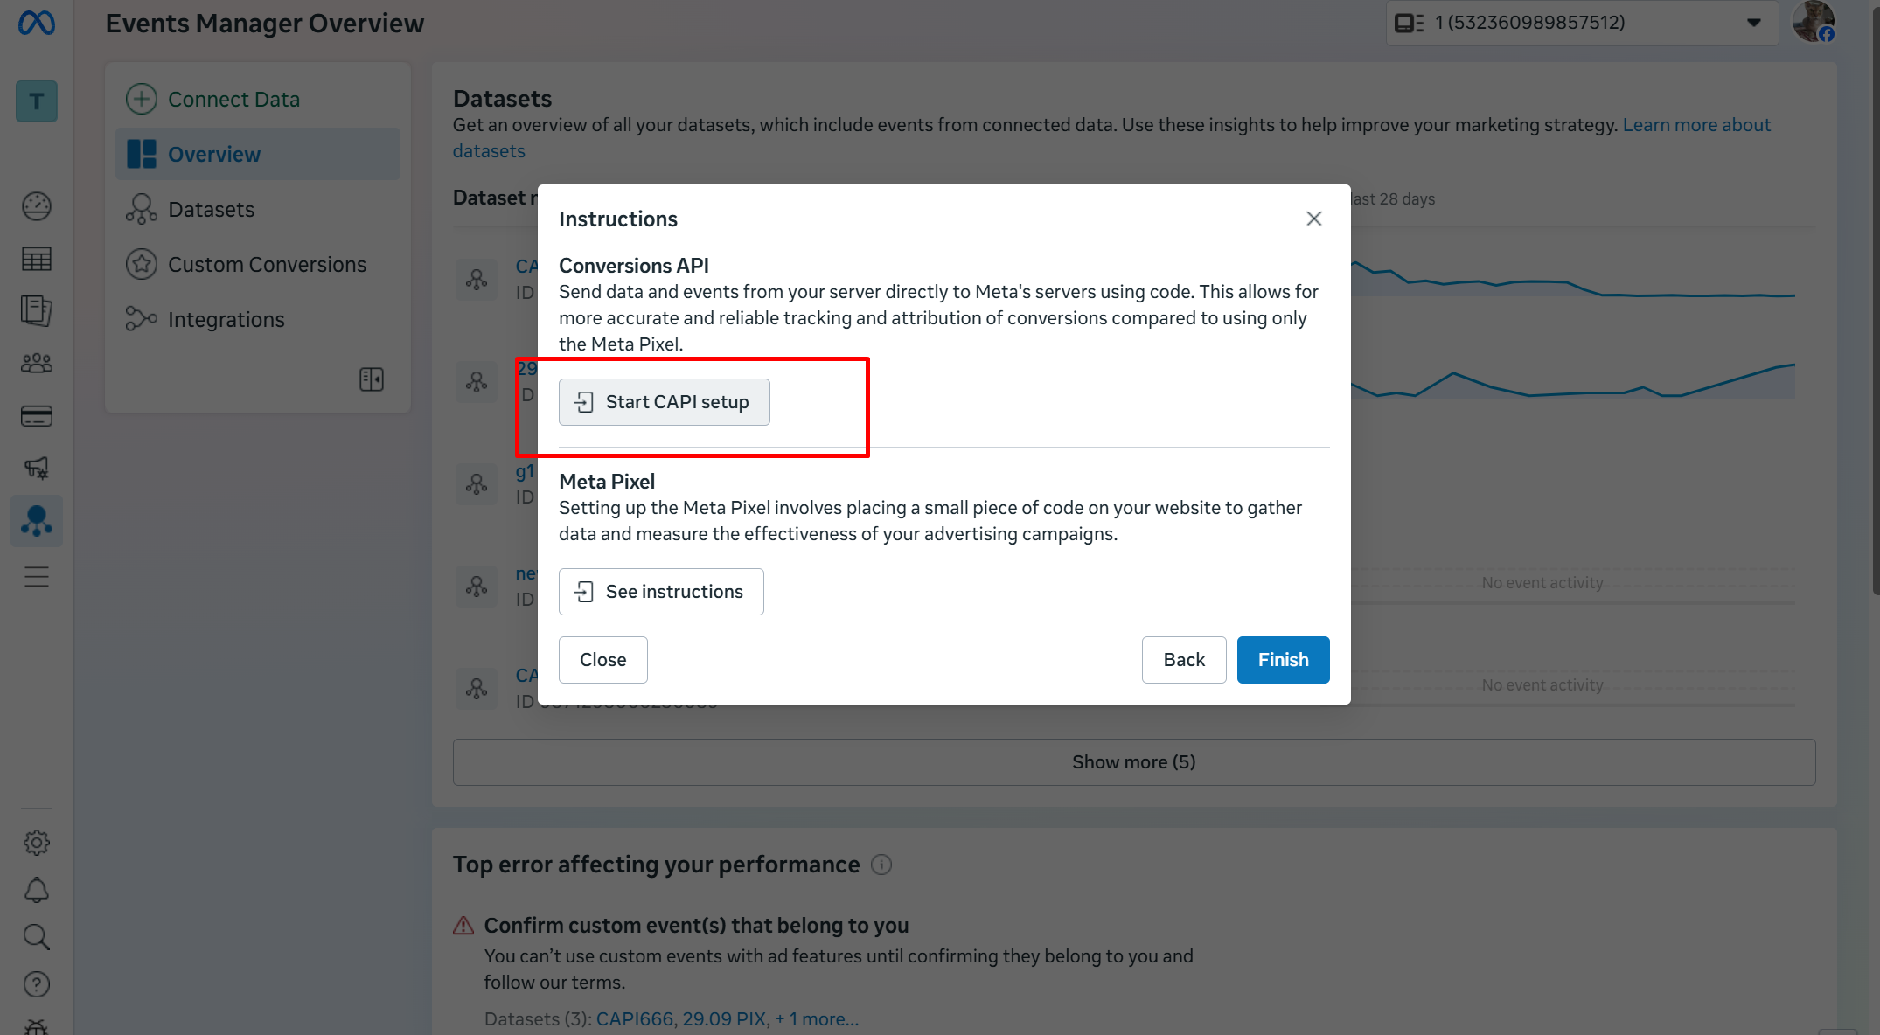The width and height of the screenshot is (1880, 1035).
Task: Click the search magnifier icon in sidebar
Action: coord(37,937)
